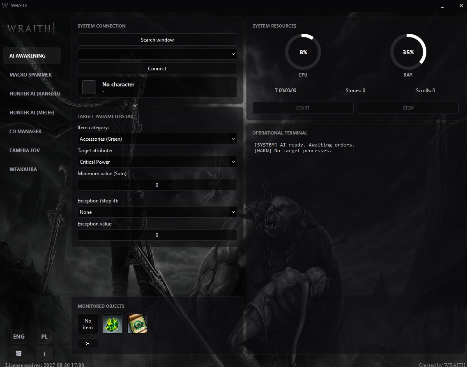Switch to MACRO SPAMMER tab

tap(32, 74)
